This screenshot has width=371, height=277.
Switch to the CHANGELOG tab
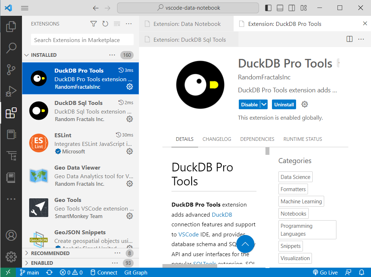(x=217, y=139)
